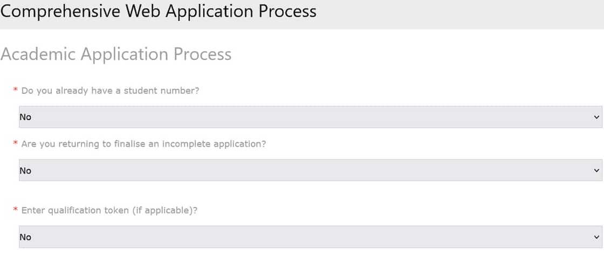Click the "No" value in incomplete application dropdown

pos(25,170)
